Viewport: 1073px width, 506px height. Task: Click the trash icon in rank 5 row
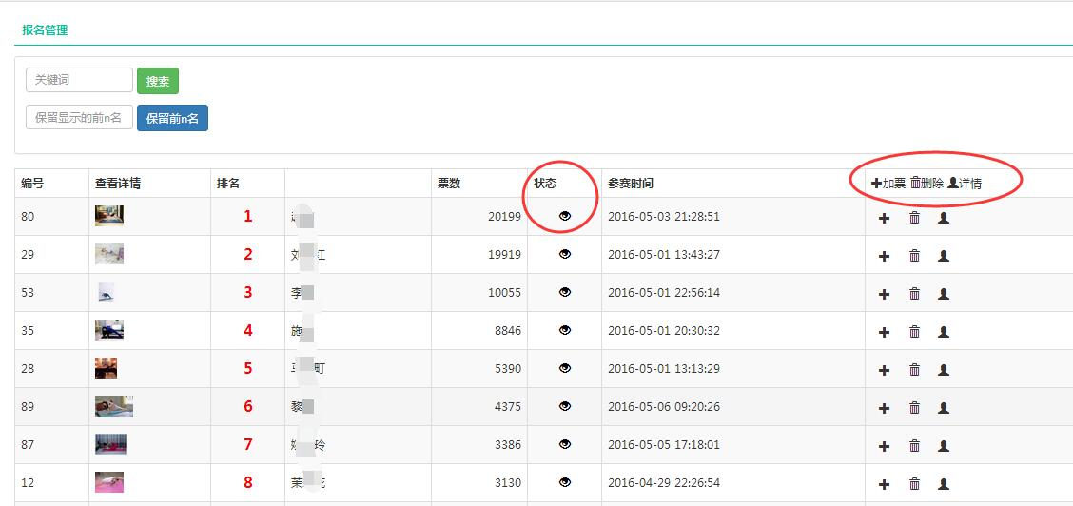coord(914,370)
